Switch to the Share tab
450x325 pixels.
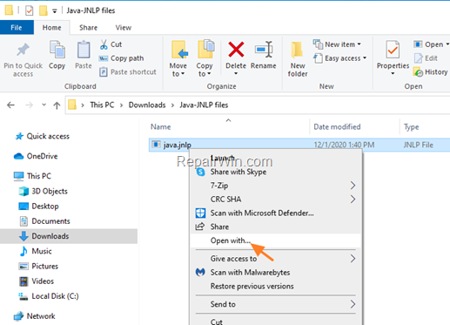[88, 28]
